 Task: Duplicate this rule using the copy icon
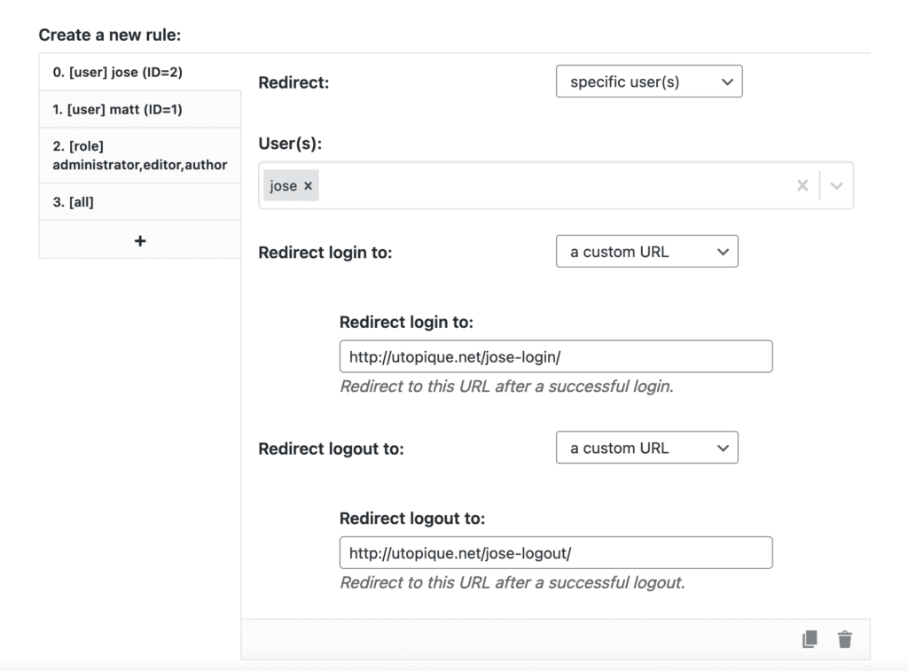pyautogui.click(x=810, y=639)
